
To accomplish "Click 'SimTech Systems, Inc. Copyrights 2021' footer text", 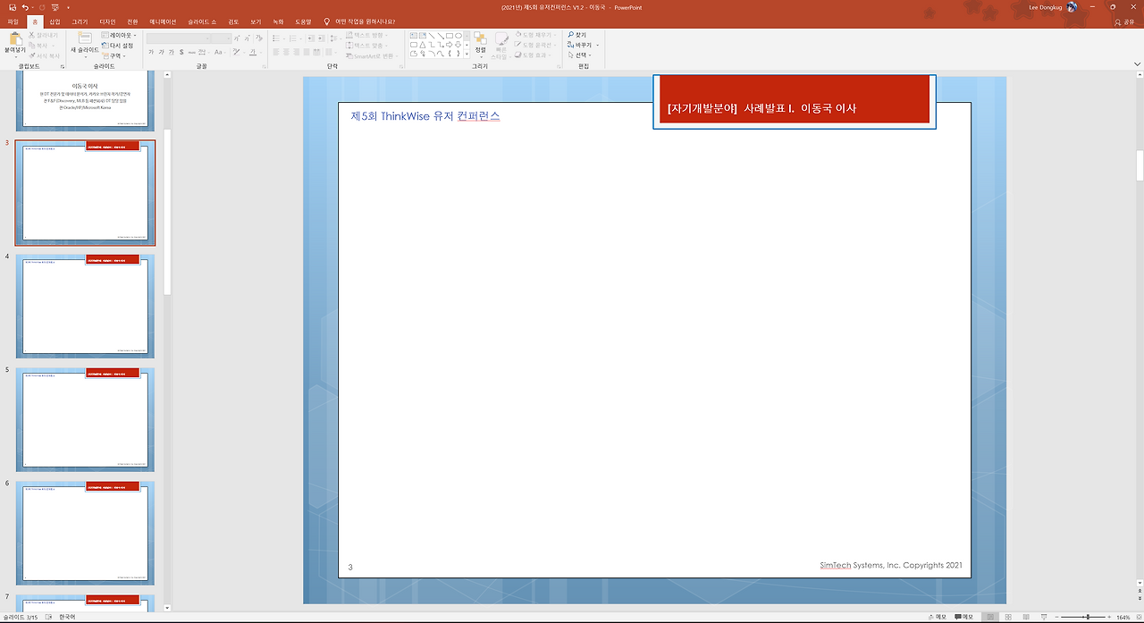I will tap(891, 565).
